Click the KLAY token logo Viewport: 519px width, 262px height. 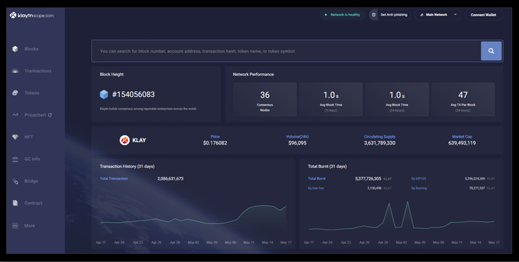[x=125, y=140]
